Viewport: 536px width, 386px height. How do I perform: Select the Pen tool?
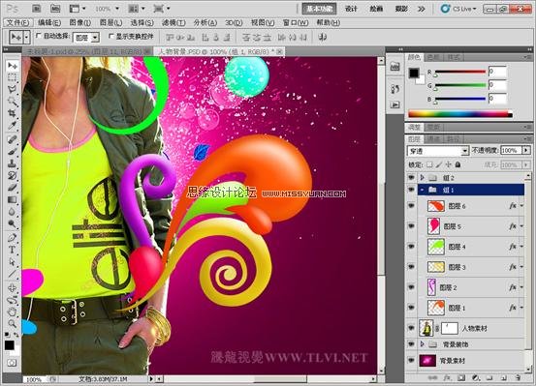point(13,238)
